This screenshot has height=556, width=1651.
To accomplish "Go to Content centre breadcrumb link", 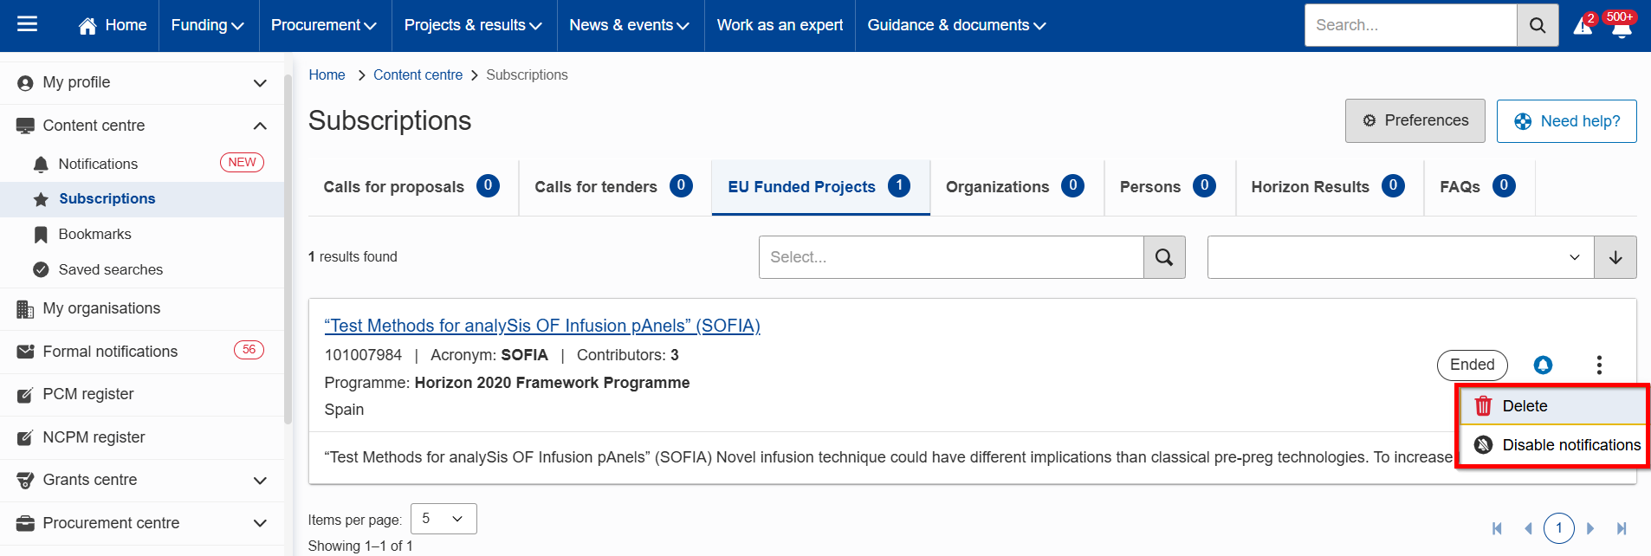I will pos(418,75).
